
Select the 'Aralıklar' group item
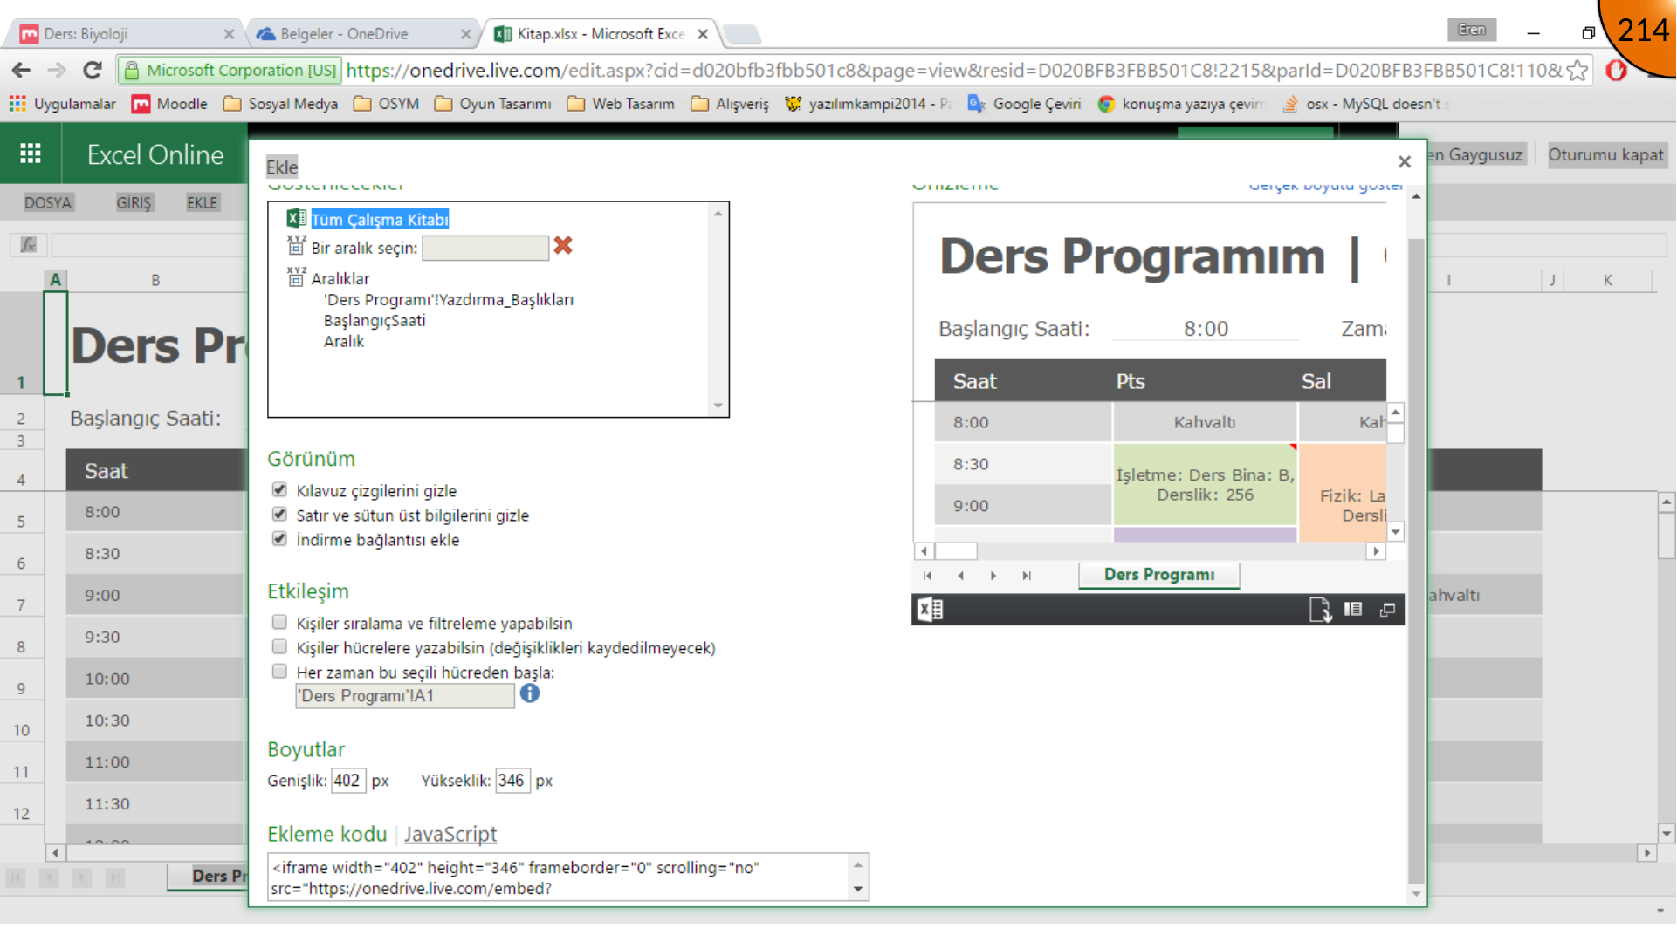coord(340,279)
